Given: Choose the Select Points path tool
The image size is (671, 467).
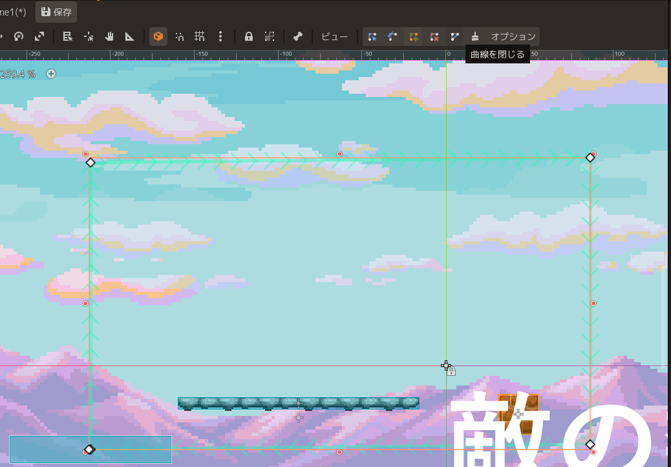Looking at the screenshot, I should (x=372, y=36).
